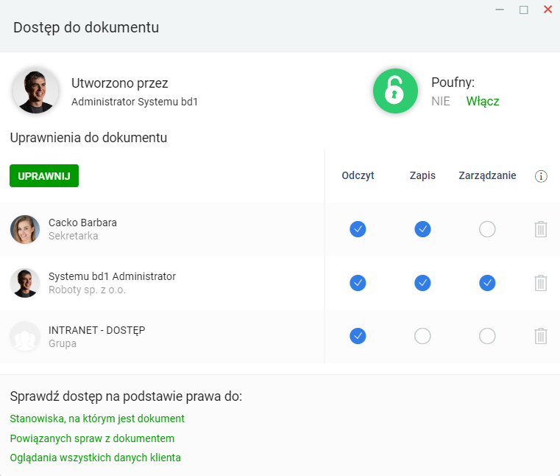Toggle Odczyt for Cacko Barbara

tap(358, 229)
